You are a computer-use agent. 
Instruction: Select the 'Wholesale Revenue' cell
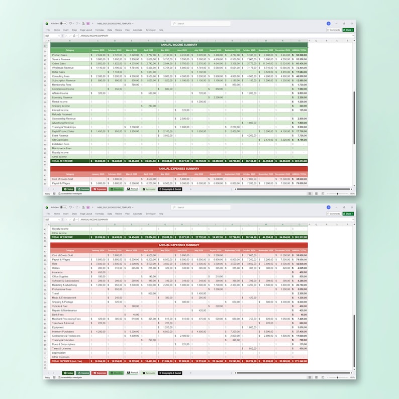(x=70, y=68)
